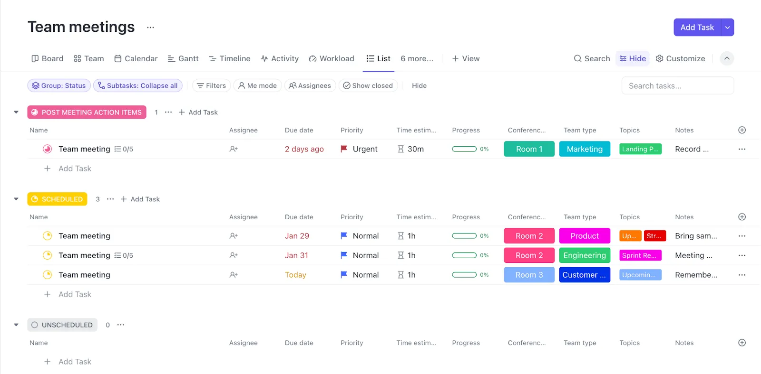The width and height of the screenshot is (761, 374).
Task: Open the ellipsis menu next to Team meetings title
Action: pos(150,28)
